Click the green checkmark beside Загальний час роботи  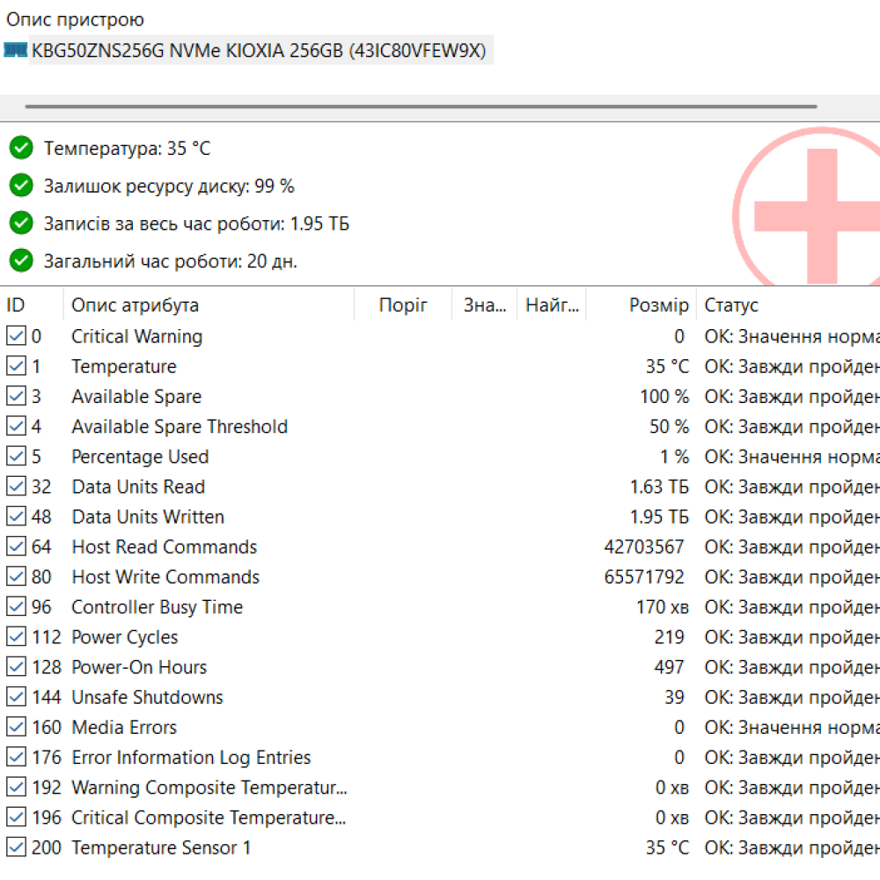21,260
